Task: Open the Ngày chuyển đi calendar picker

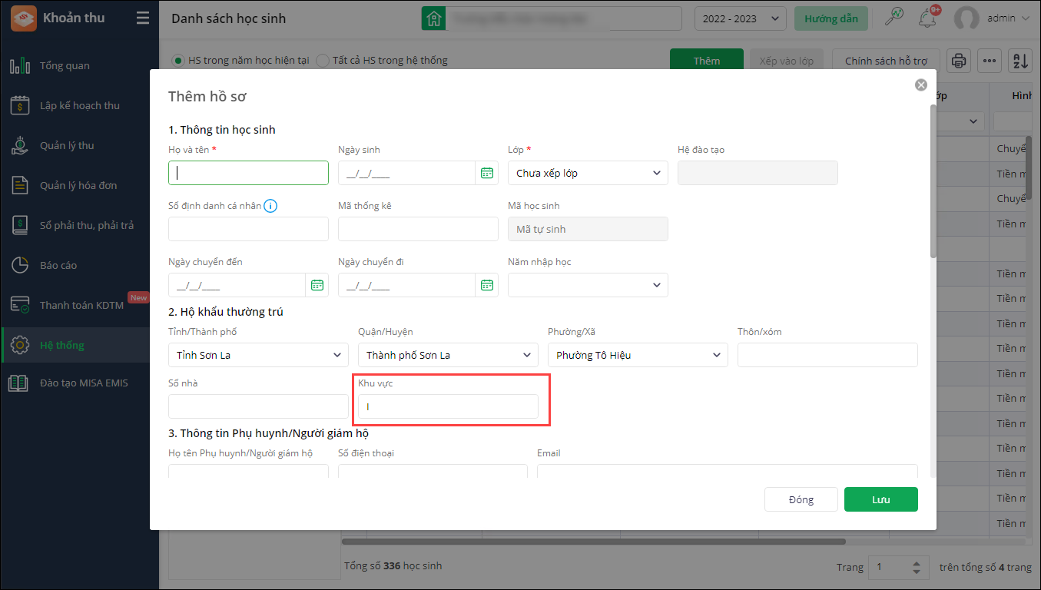Action: pos(487,285)
